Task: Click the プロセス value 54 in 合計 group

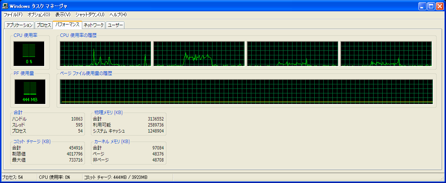Action: (80, 131)
